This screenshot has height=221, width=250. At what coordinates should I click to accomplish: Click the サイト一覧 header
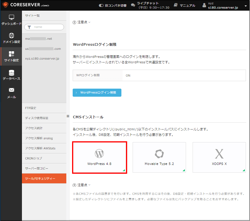[x=32, y=16]
